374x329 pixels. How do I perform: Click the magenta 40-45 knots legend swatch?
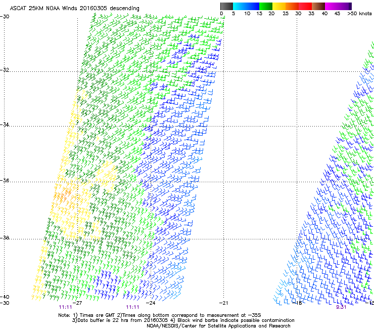(x=332, y=6)
